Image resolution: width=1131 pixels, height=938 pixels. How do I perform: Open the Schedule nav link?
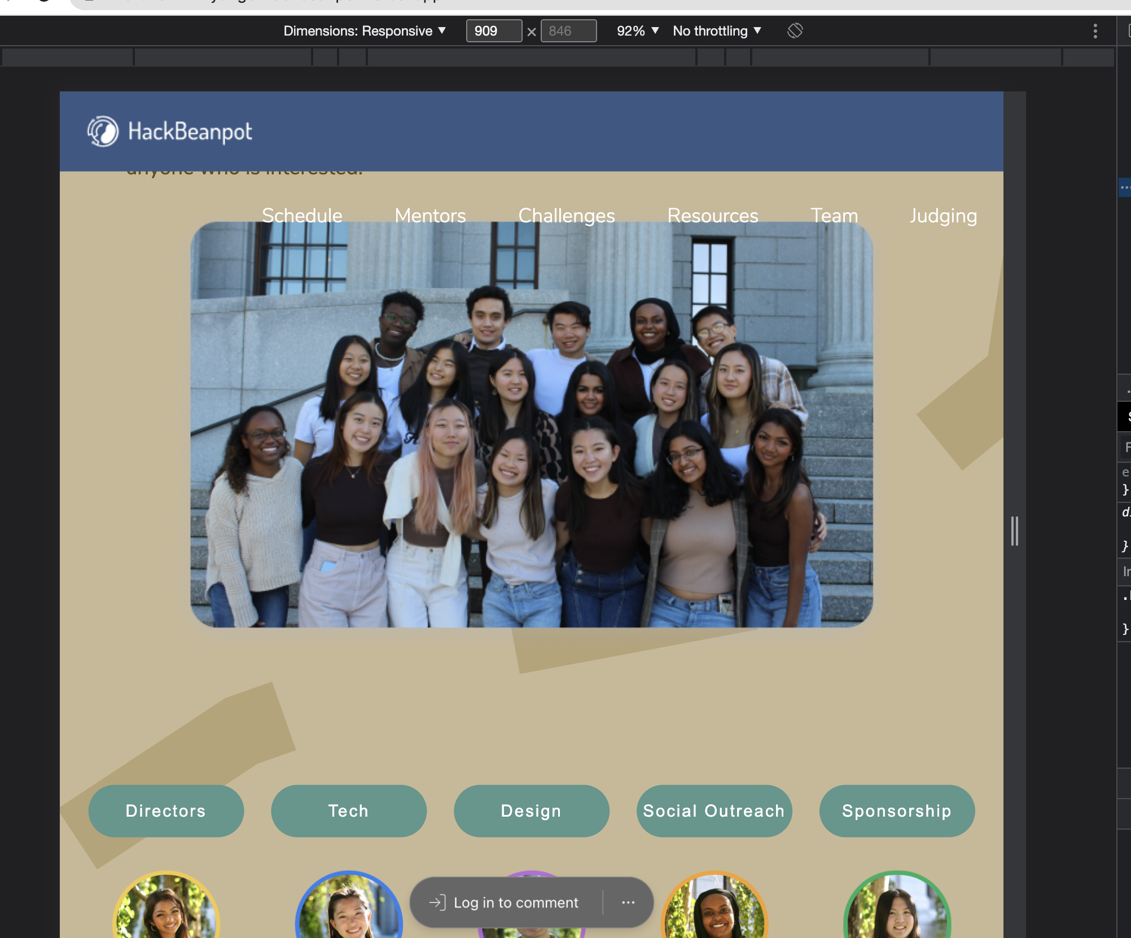tap(302, 216)
